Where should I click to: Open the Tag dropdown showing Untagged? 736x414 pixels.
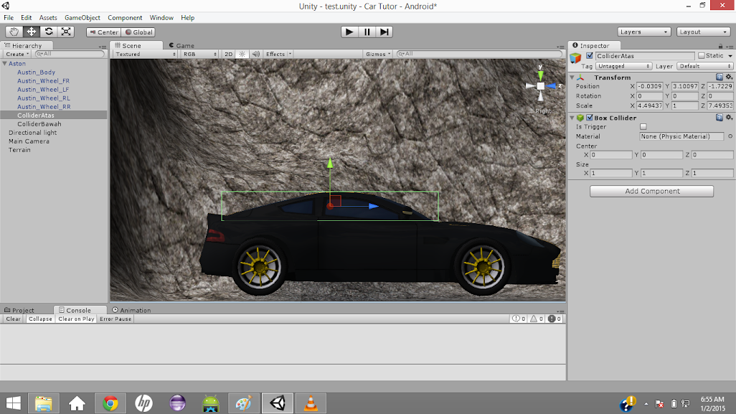[624, 66]
